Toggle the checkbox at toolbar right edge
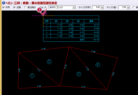The width and height of the screenshot is (138, 95). [x=134, y=8]
